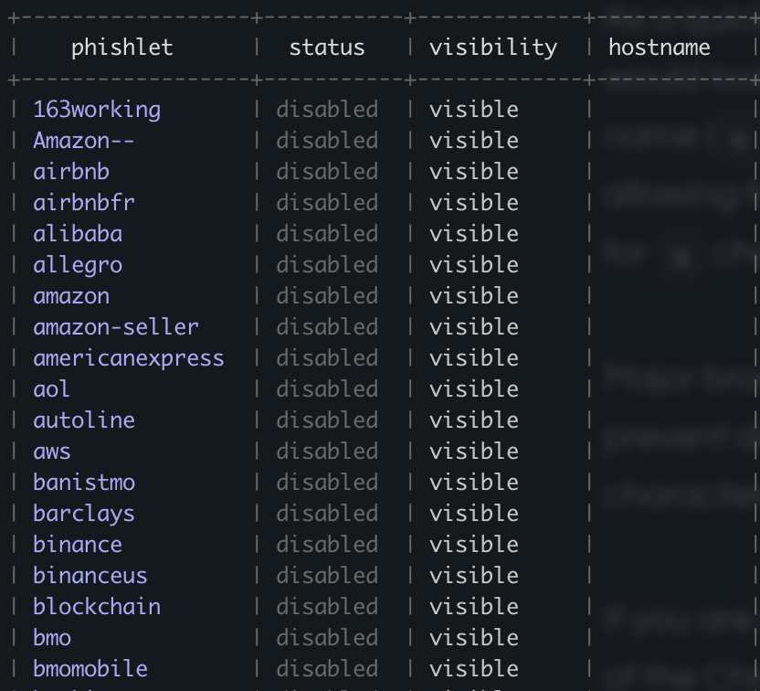Screen dimensions: 760x691
Task: Click the hostname column header
Action: pyautogui.click(x=660, y=48)
